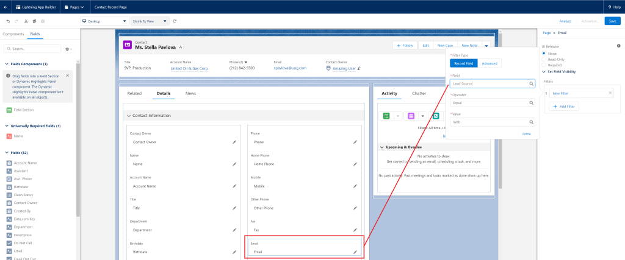Click the search icon in the Operator field
Screen dimensions: 625x260
[x=532, y=103]
